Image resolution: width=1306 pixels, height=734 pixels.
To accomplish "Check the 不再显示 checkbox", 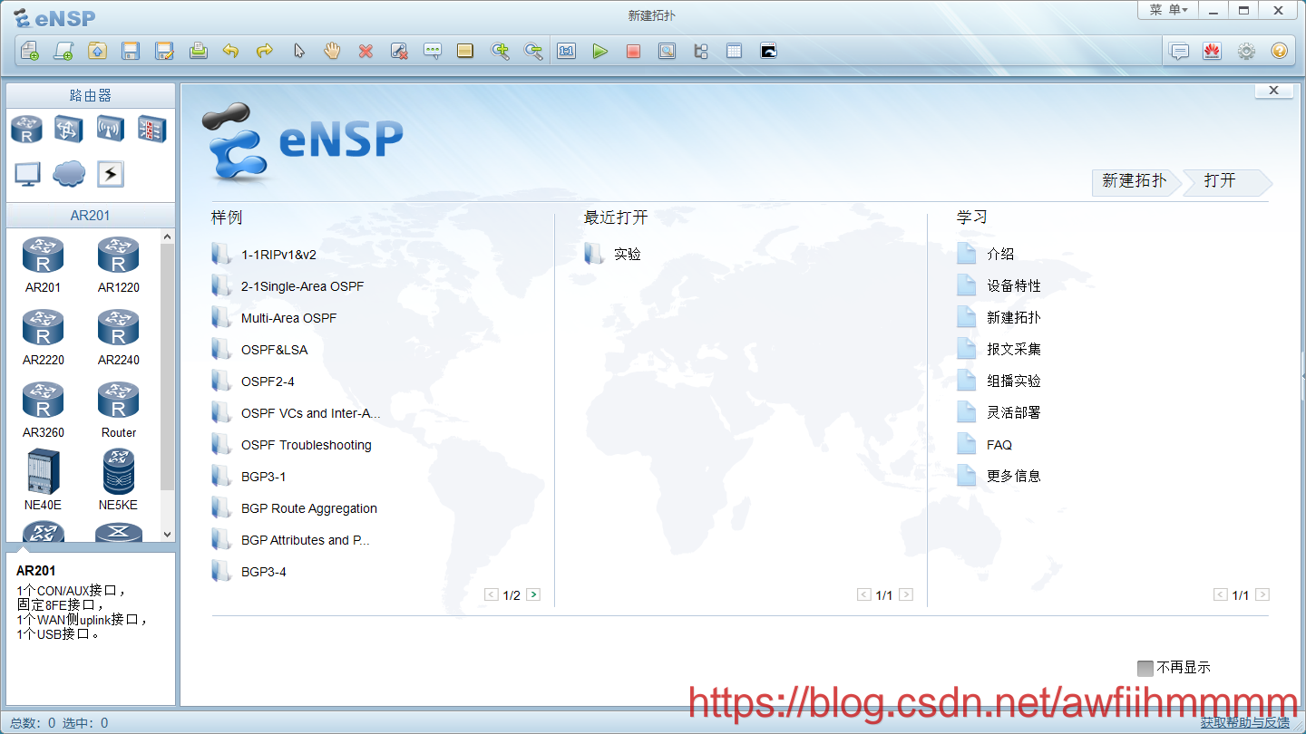I will (1145, 668).
